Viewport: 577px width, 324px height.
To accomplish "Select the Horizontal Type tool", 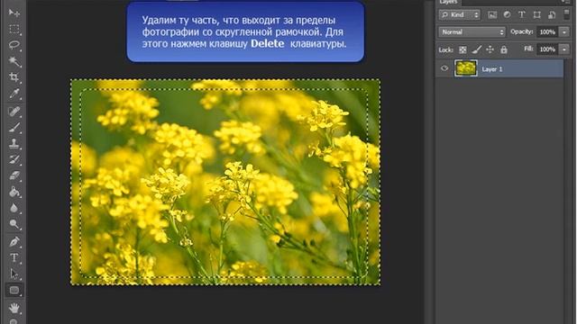I will point(14,258).
